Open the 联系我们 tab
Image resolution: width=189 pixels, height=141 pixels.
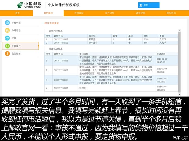[171, 13]
